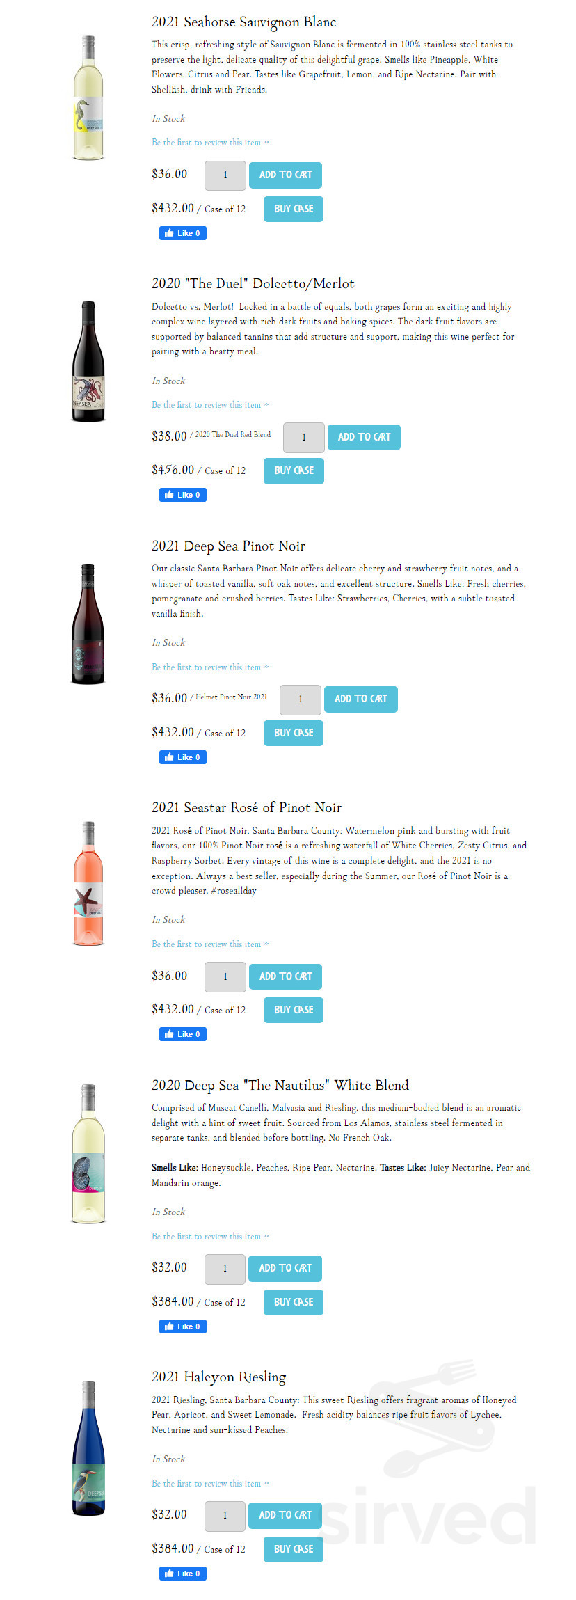Review the Seahorse Sauvignon Blanc
Screen dimensions: 576x1600
pos(210,142)
